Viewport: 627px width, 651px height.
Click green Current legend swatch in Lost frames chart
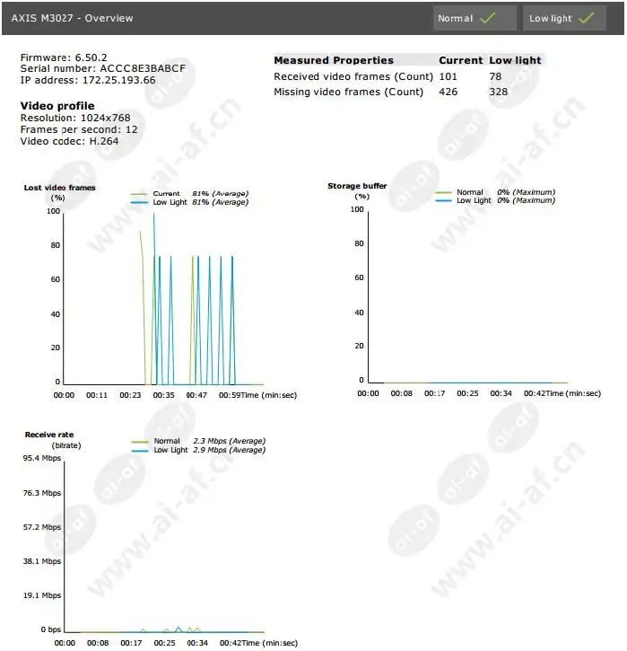(139, 194)
